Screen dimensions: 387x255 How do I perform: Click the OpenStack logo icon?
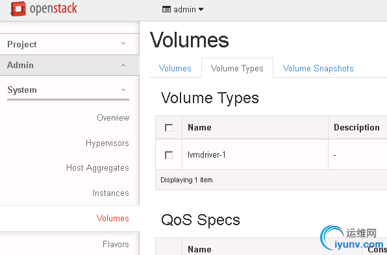(x=18, y=9)
